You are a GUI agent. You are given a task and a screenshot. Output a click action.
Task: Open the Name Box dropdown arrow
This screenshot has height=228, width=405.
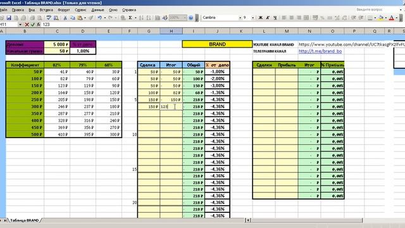click(x=20, y=25)
